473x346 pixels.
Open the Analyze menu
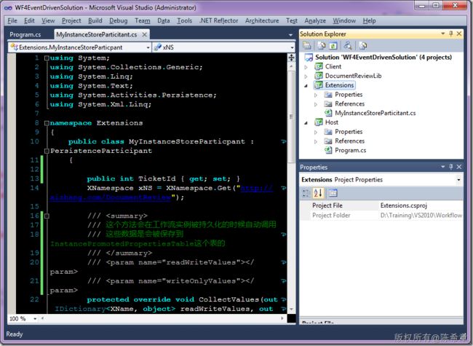tap(315, 20)
